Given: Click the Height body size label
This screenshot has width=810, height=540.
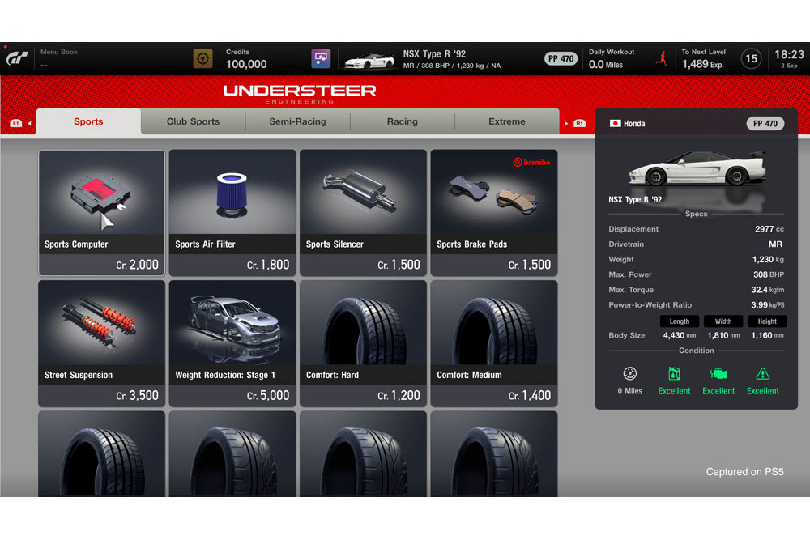Looking at the screenshot, I should [767, 321].
